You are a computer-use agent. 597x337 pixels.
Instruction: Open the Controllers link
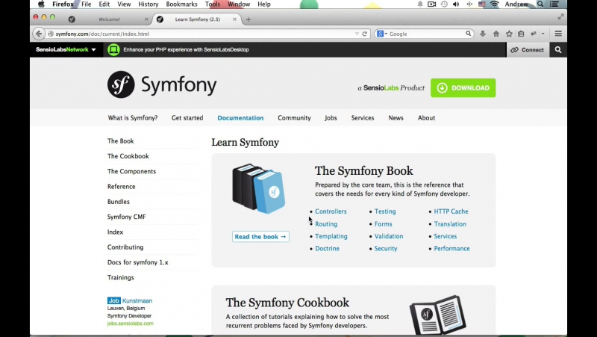point(331,211)
